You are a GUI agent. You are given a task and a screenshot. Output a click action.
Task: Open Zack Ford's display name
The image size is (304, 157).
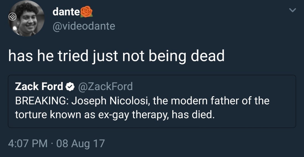[39, 87]
